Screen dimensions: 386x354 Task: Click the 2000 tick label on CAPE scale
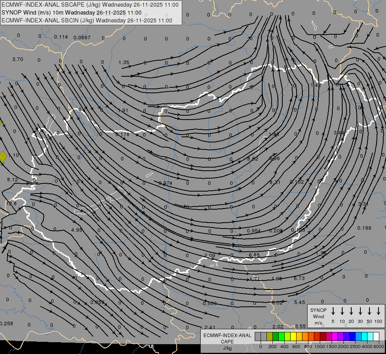[x=343, y=347]
